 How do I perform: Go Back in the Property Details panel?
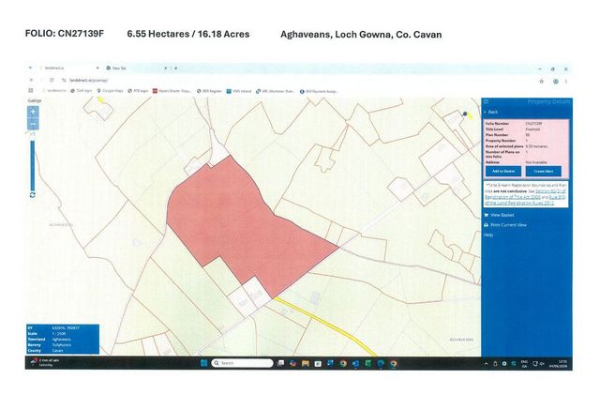tap(493, 112)
